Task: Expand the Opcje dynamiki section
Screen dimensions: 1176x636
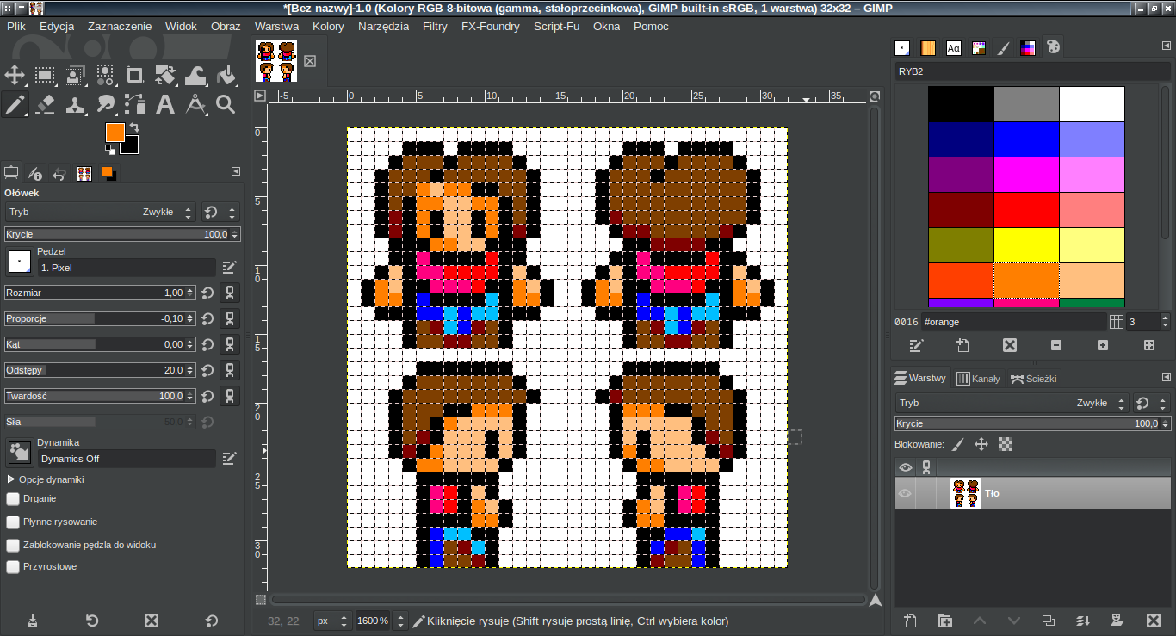Action: point(11,479)
